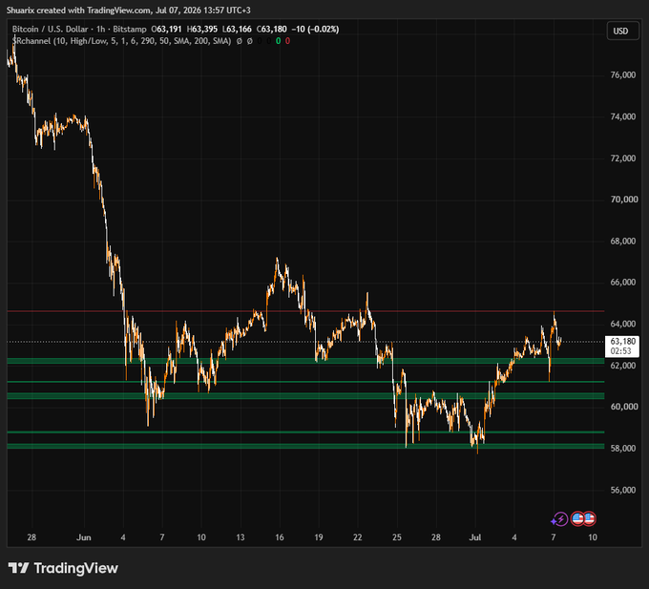Click the 1h interval label in the legend
649x589 pixels.
(100, 29)
